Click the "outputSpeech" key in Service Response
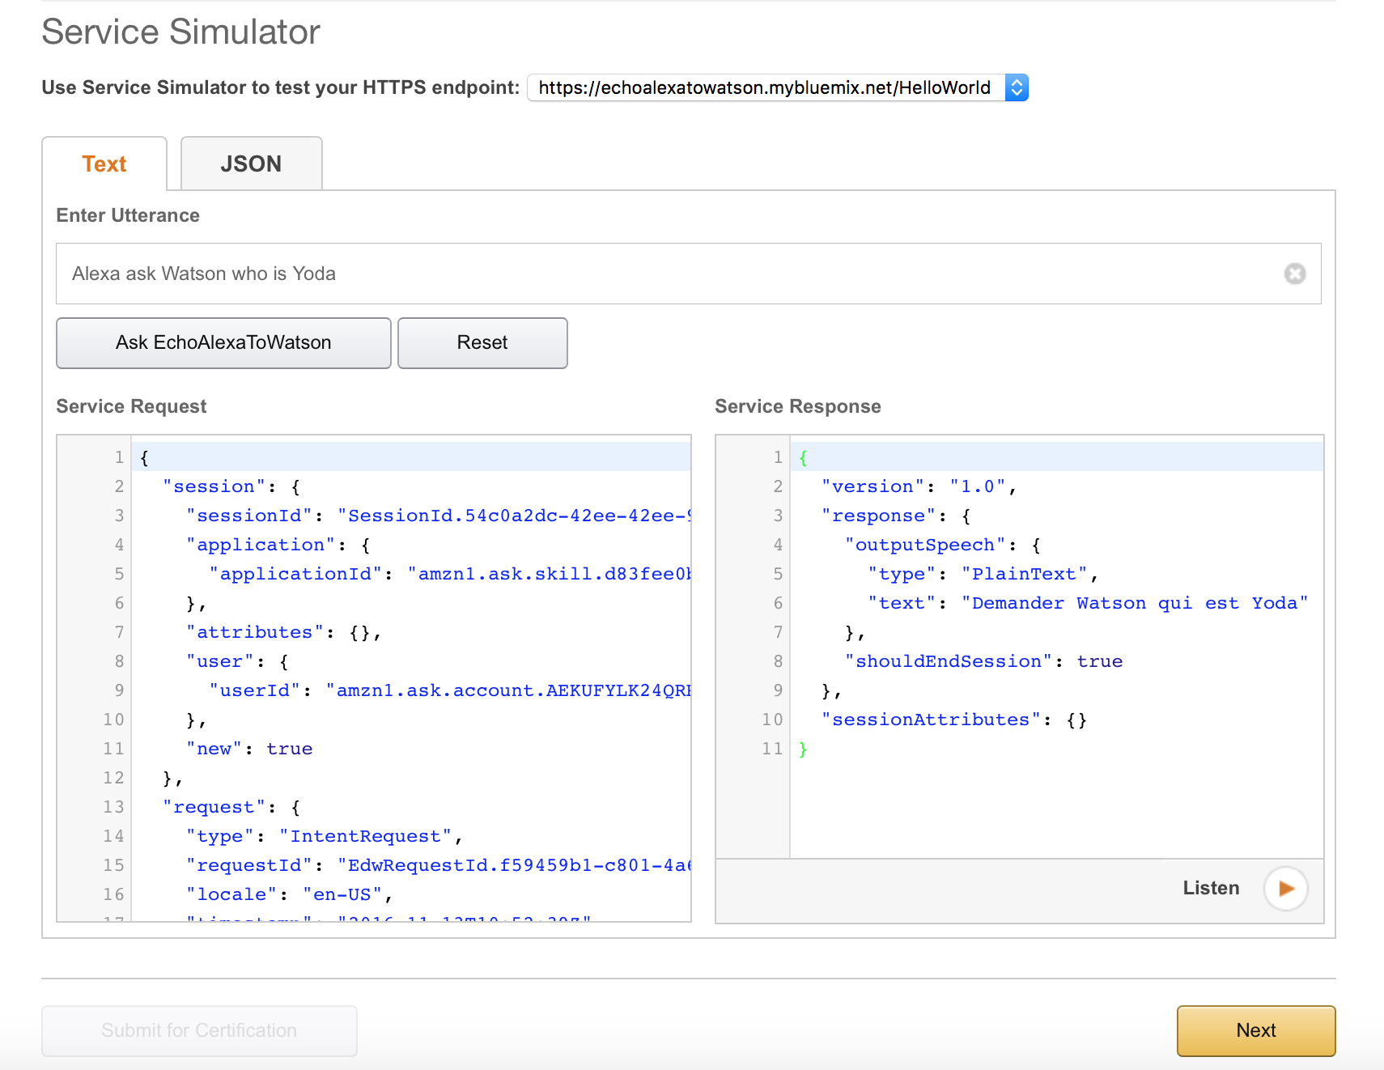Image resolution: width=1384 pixels, height=1070 pixels. [925, 545]
